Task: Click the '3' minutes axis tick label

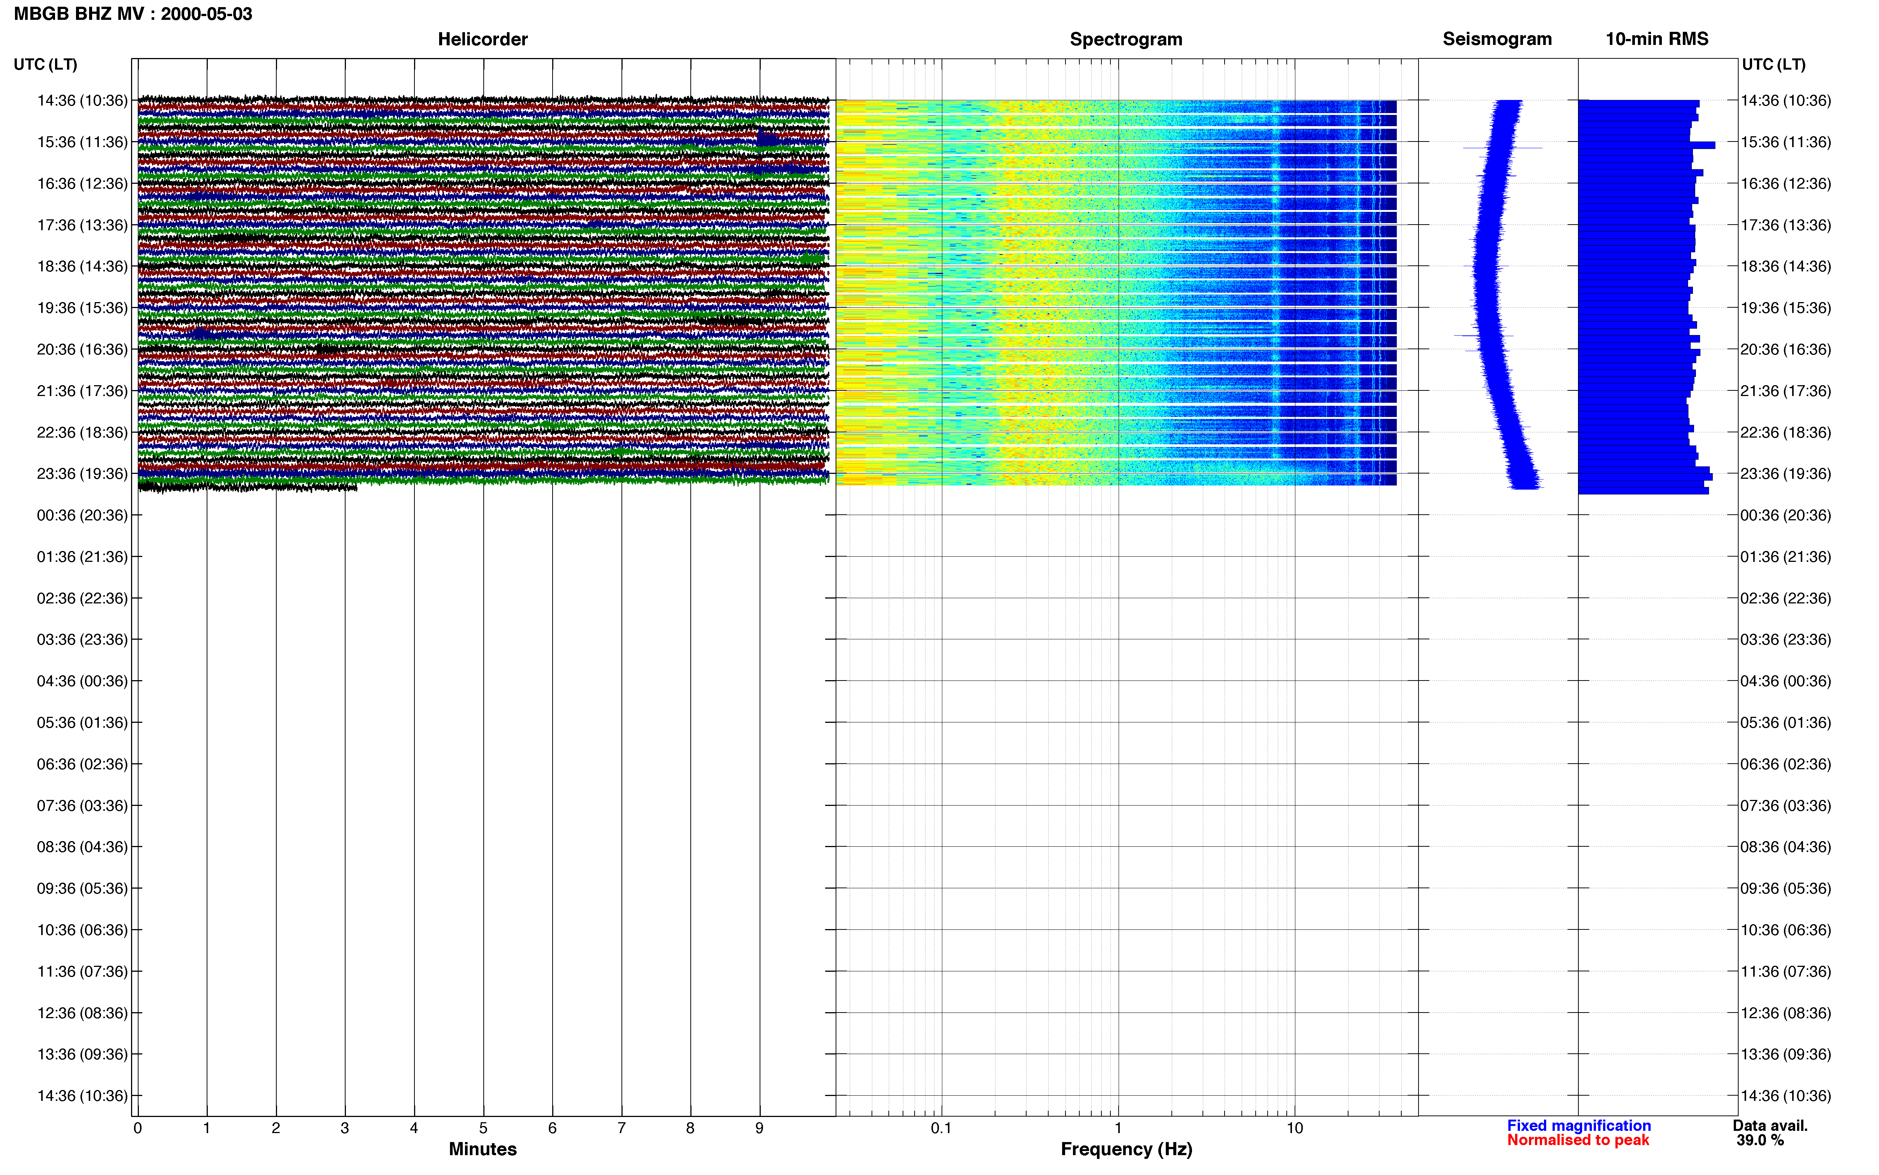Action: pos(345,1128)
